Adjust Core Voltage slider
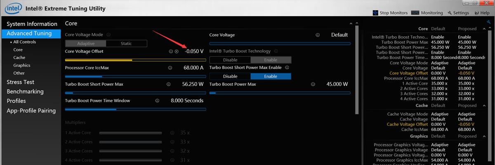 pyautogui.click(x=280, y=43)
